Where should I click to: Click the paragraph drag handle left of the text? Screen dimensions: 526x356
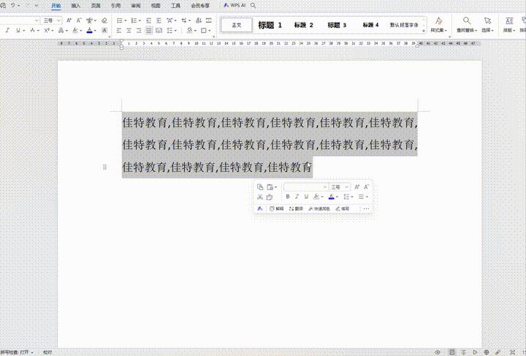click(x=104, y=167)
